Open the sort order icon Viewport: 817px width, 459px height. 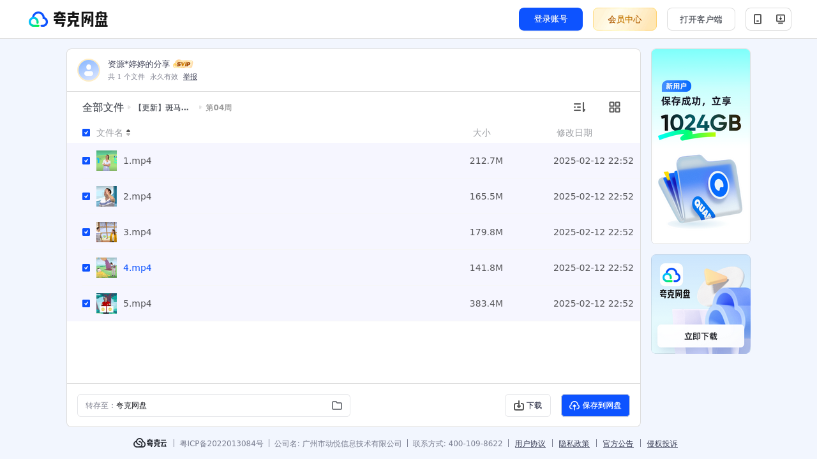click(x=579, y=107)
